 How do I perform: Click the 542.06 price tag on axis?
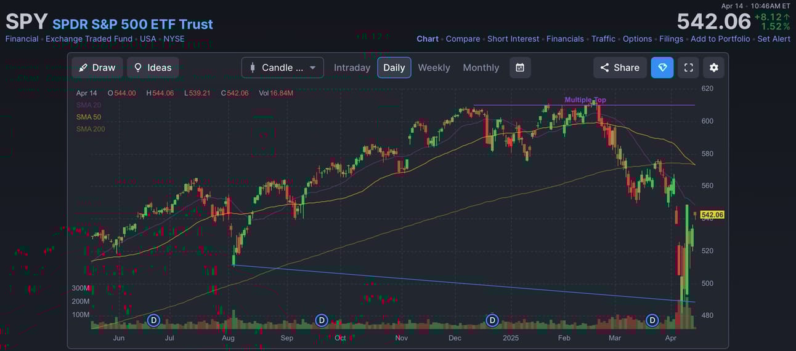pyautogui.click(x=712, y=215)
